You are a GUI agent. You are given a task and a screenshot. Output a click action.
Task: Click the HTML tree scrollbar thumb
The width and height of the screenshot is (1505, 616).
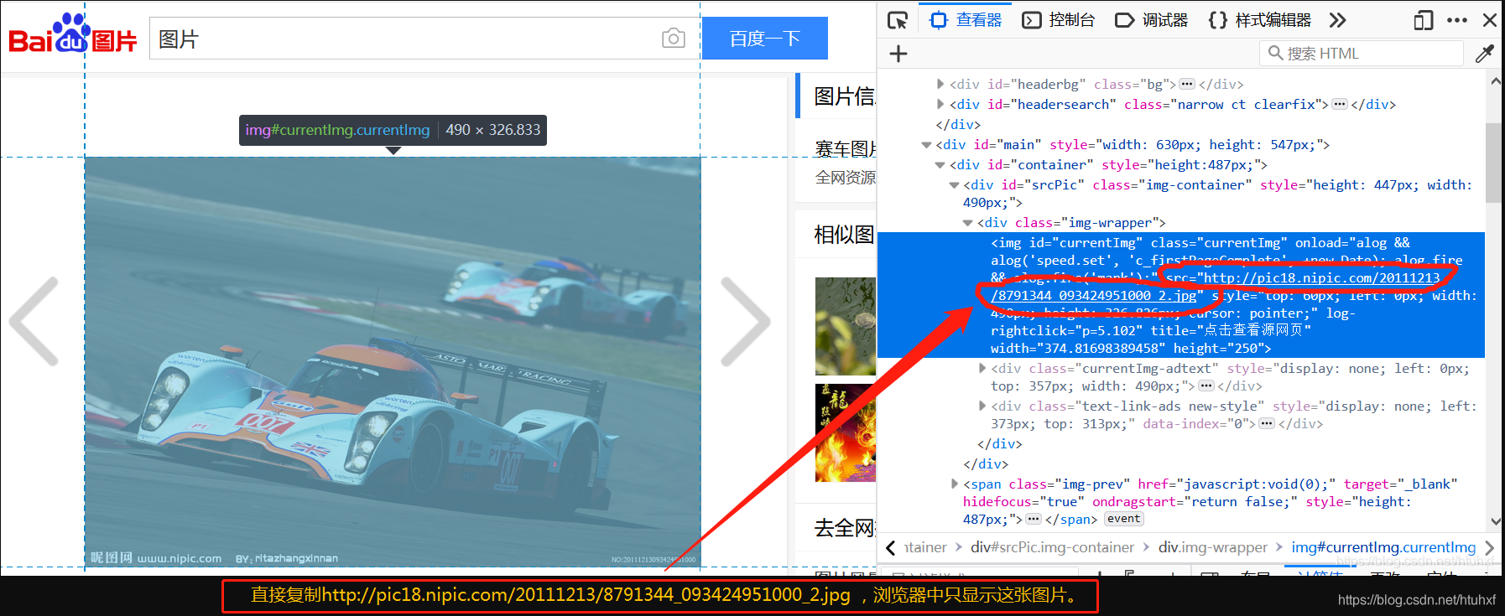(x=1494, y=163)
